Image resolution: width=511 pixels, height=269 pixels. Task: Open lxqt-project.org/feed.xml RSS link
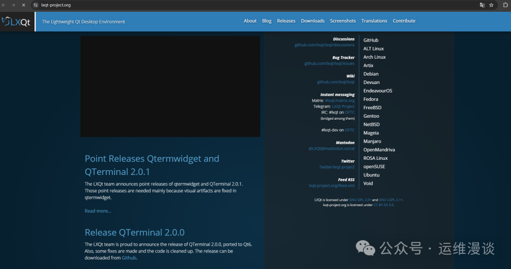pyautogui.click(x=331, y=186)
